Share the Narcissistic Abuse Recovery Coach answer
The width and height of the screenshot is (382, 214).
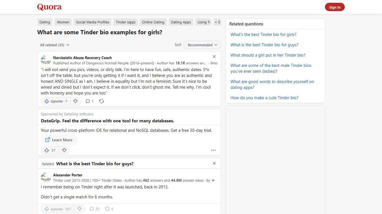pos(101,101)
